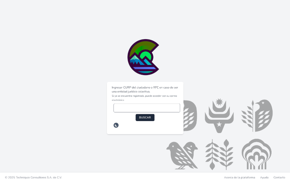Click the star on the bull's forehead
This screenshot has width=290, height=182.
coord(219,124)
